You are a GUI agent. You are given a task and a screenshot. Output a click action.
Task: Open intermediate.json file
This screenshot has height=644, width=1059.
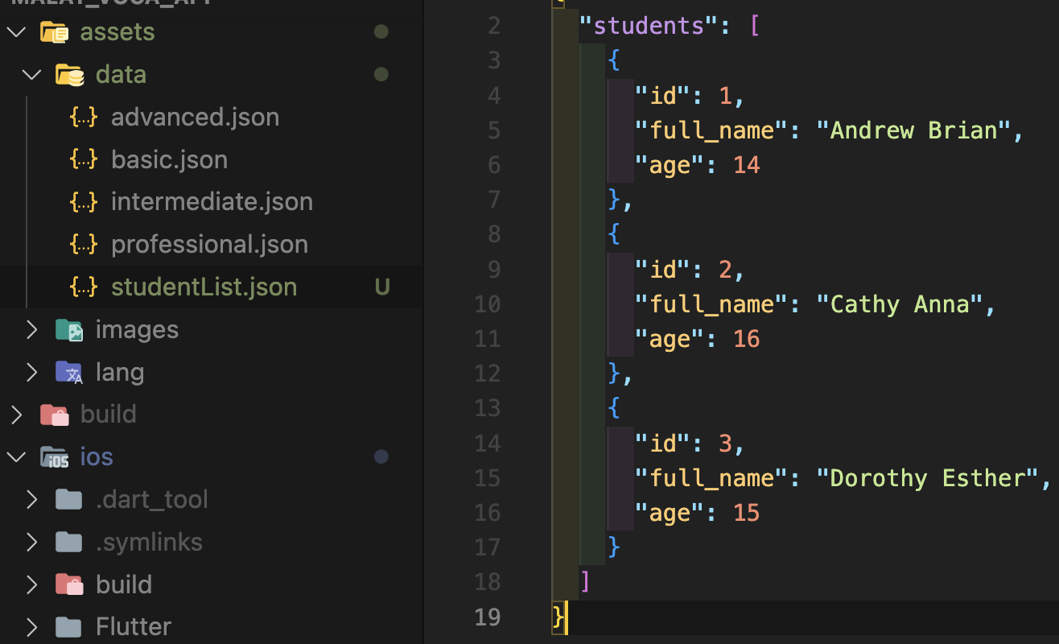(212, 202)
